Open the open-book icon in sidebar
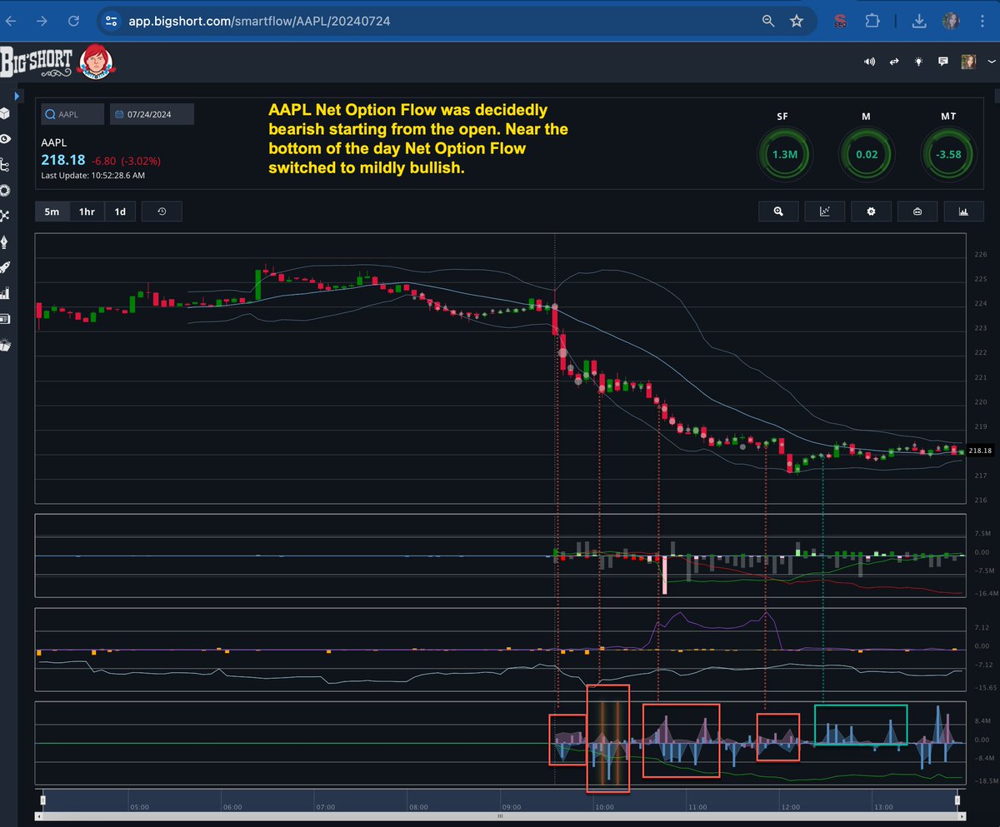This screenshot has height=827, width=1000. pos(4,345)
